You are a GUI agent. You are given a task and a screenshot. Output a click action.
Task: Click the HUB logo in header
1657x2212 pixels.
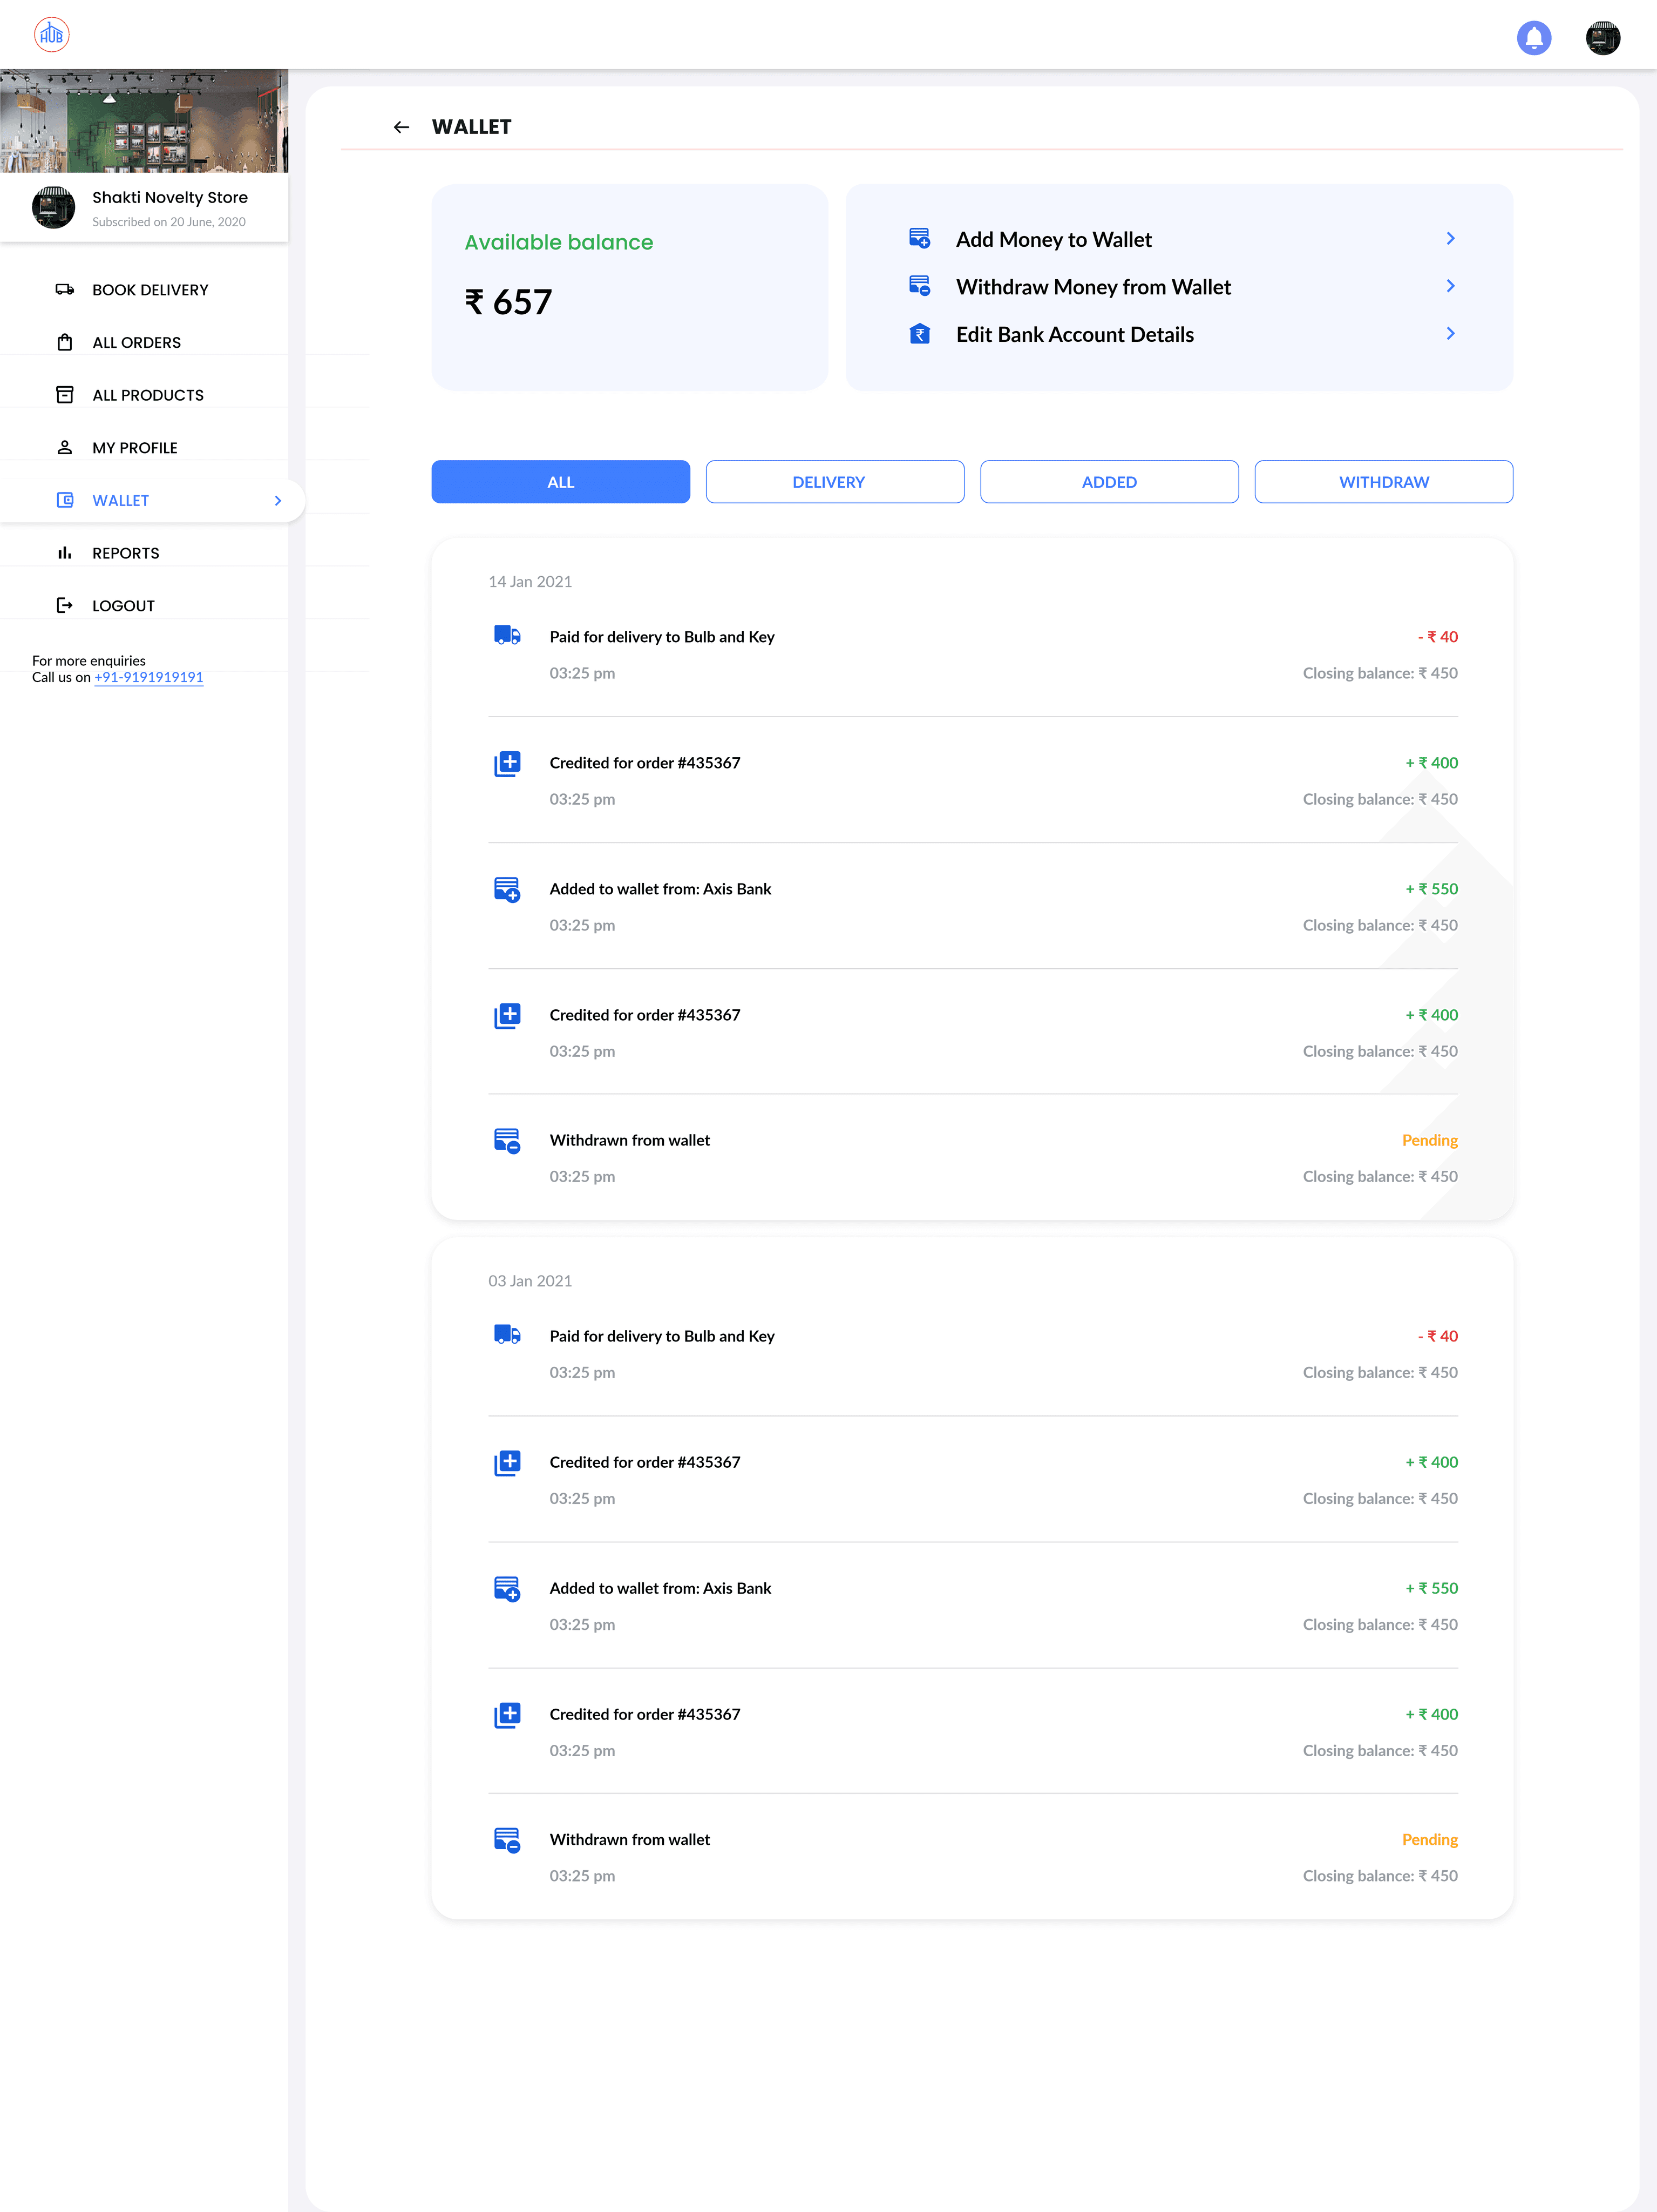[52, 35]
